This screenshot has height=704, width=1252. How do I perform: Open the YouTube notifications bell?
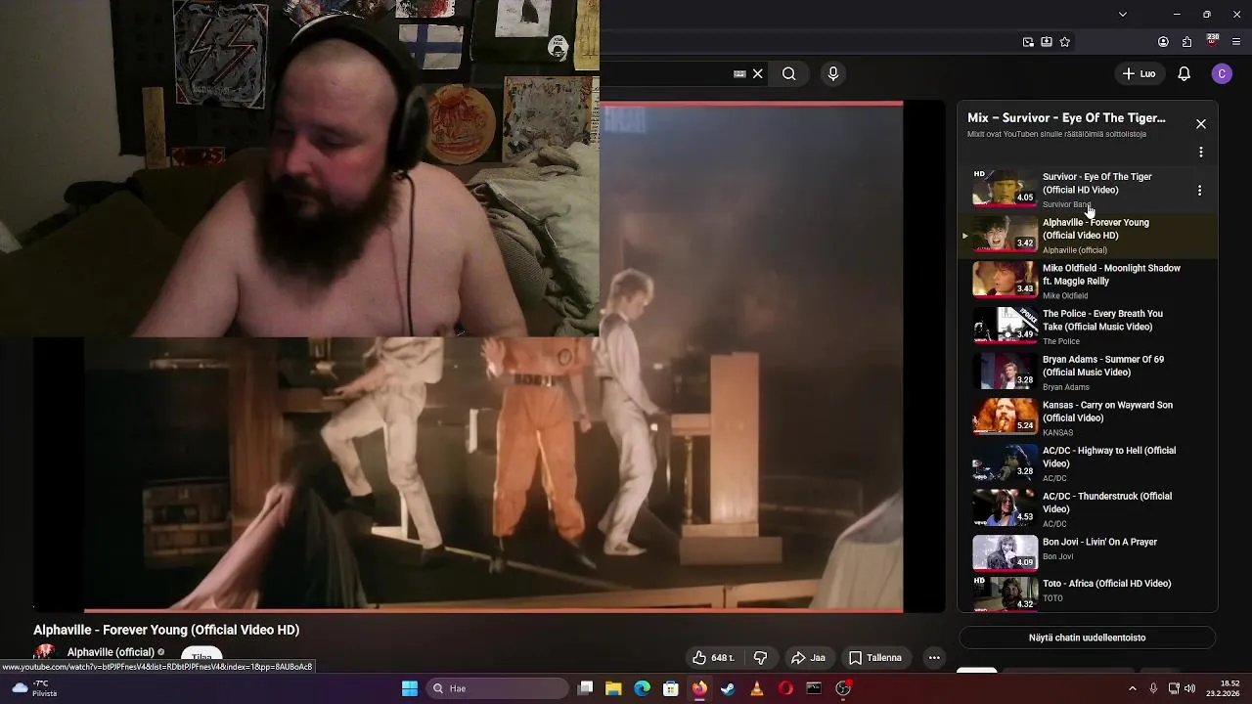point(1184,73)
